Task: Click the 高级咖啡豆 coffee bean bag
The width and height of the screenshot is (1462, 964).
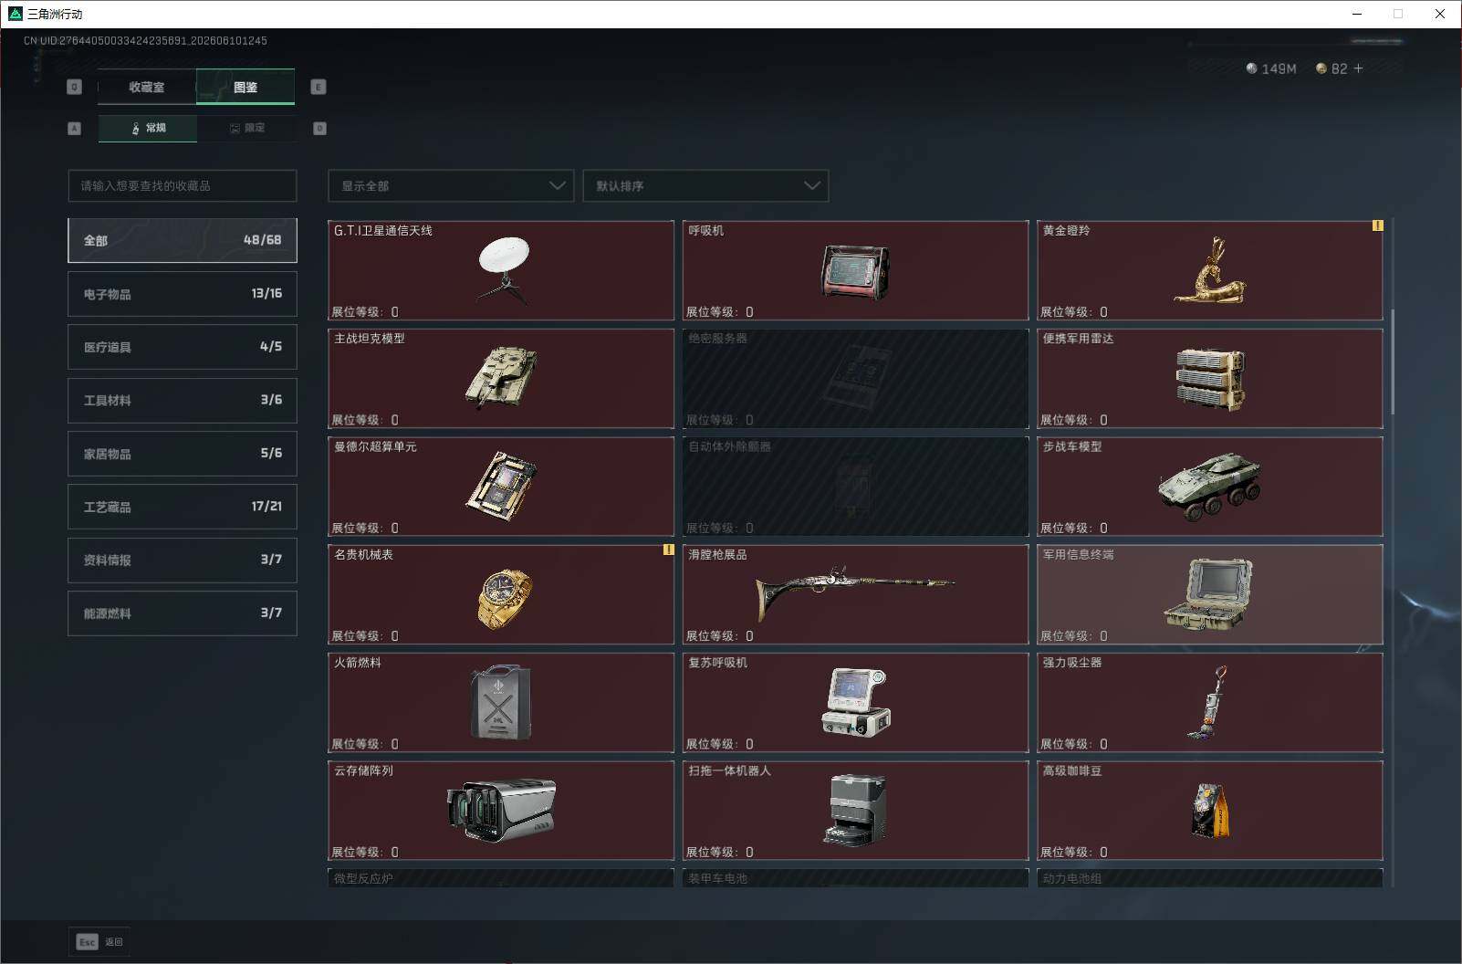Action: [x=1209, y=811]
